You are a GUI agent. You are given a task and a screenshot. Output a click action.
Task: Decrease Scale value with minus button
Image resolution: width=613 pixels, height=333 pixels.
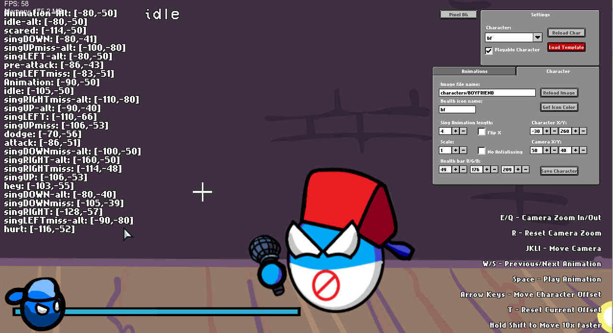coord(462,150)
